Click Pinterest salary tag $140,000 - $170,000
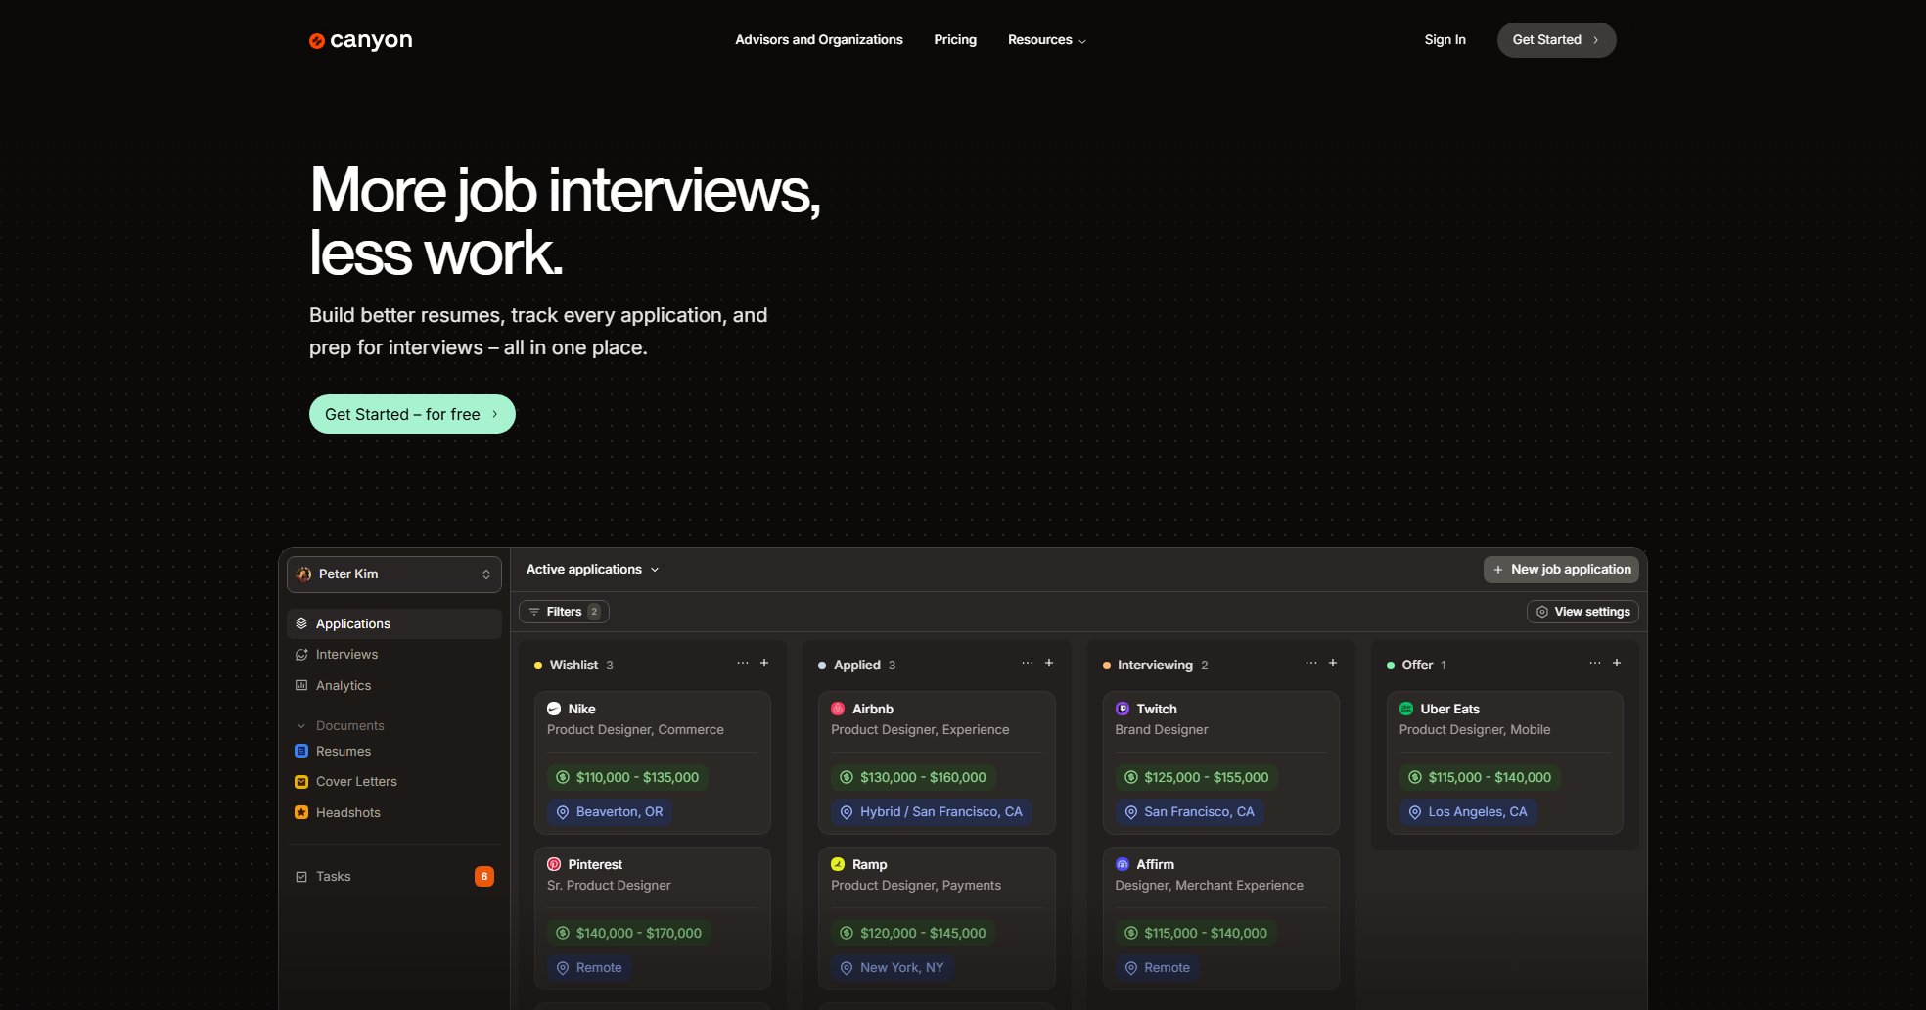The image size is (1926, 1010). coord(629,933)
